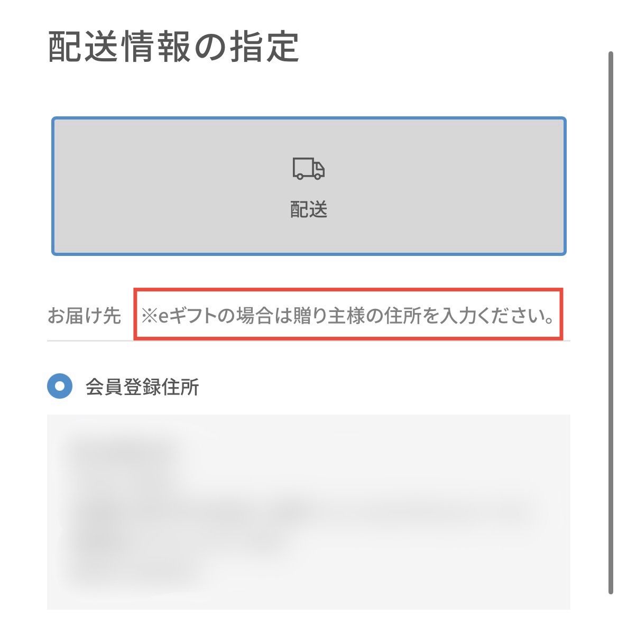Click the 配送 label under the truck
The width and height of the screenshot is (618, 634).
coord(309,209)
